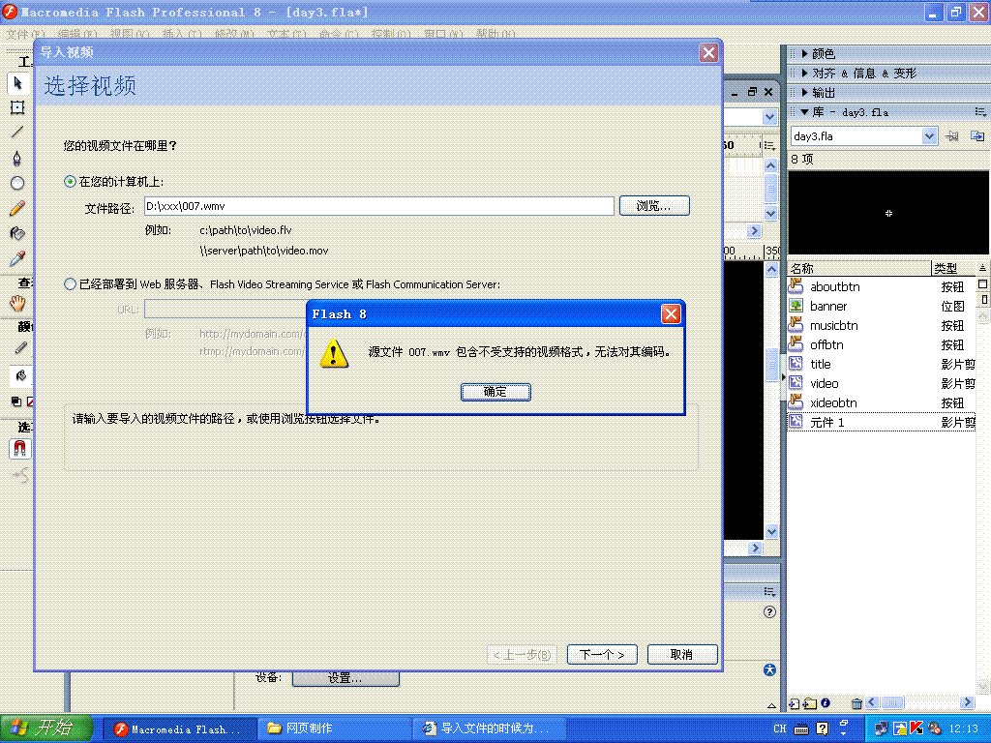Click the CH language indicator in taskbar
Viewport: 991px width, 743px height.
pyautogui.click(x=780, y=728)
